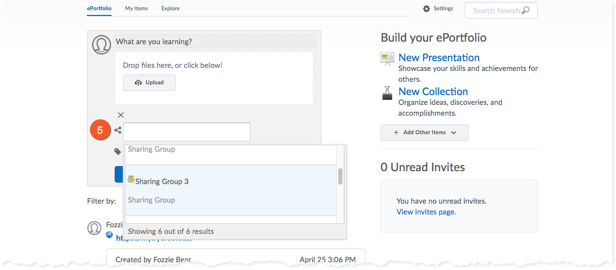This screenshot has height=270, width=616.
Task: Click the sharing group search input field
Action: tap(186, 132)
